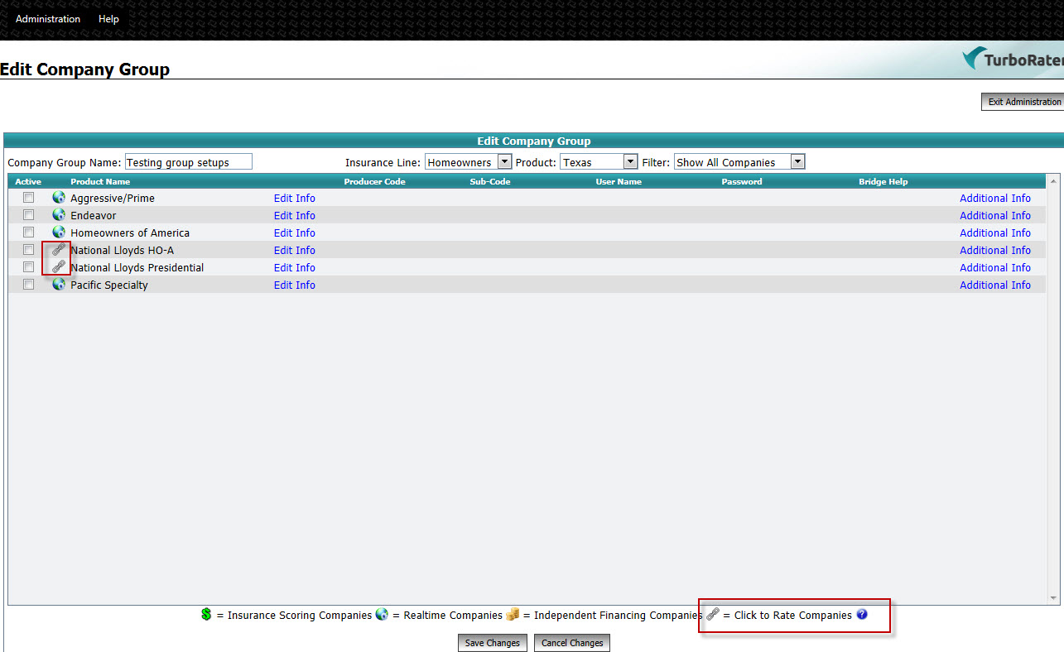Image resolution: width=1064 pixels, height=652 pixels.
Task: Open the Administration menu
Action: click(x=48, y=19)
